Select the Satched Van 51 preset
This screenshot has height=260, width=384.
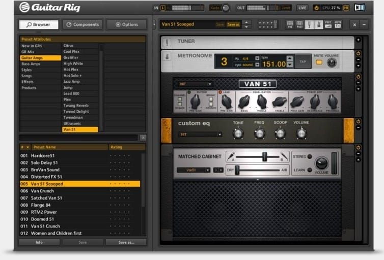(x=80, y=198)
